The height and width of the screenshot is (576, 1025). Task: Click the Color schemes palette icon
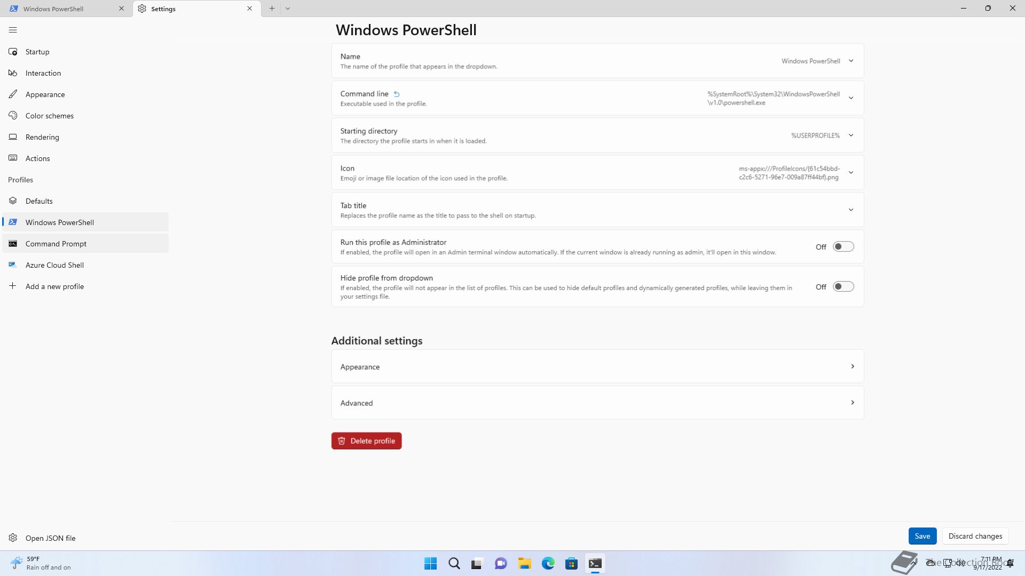tap(13, 116)
